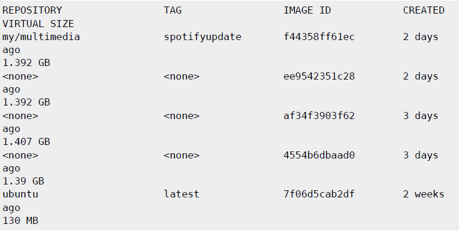Click image ID af34f3903f62

[319, 116]
